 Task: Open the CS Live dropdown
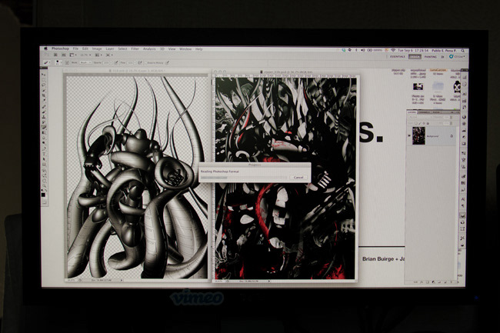coord(457,57)
